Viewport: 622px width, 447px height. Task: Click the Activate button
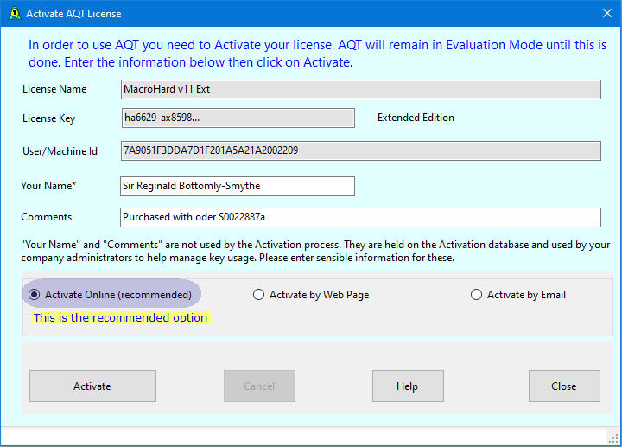tap(92, 386)
